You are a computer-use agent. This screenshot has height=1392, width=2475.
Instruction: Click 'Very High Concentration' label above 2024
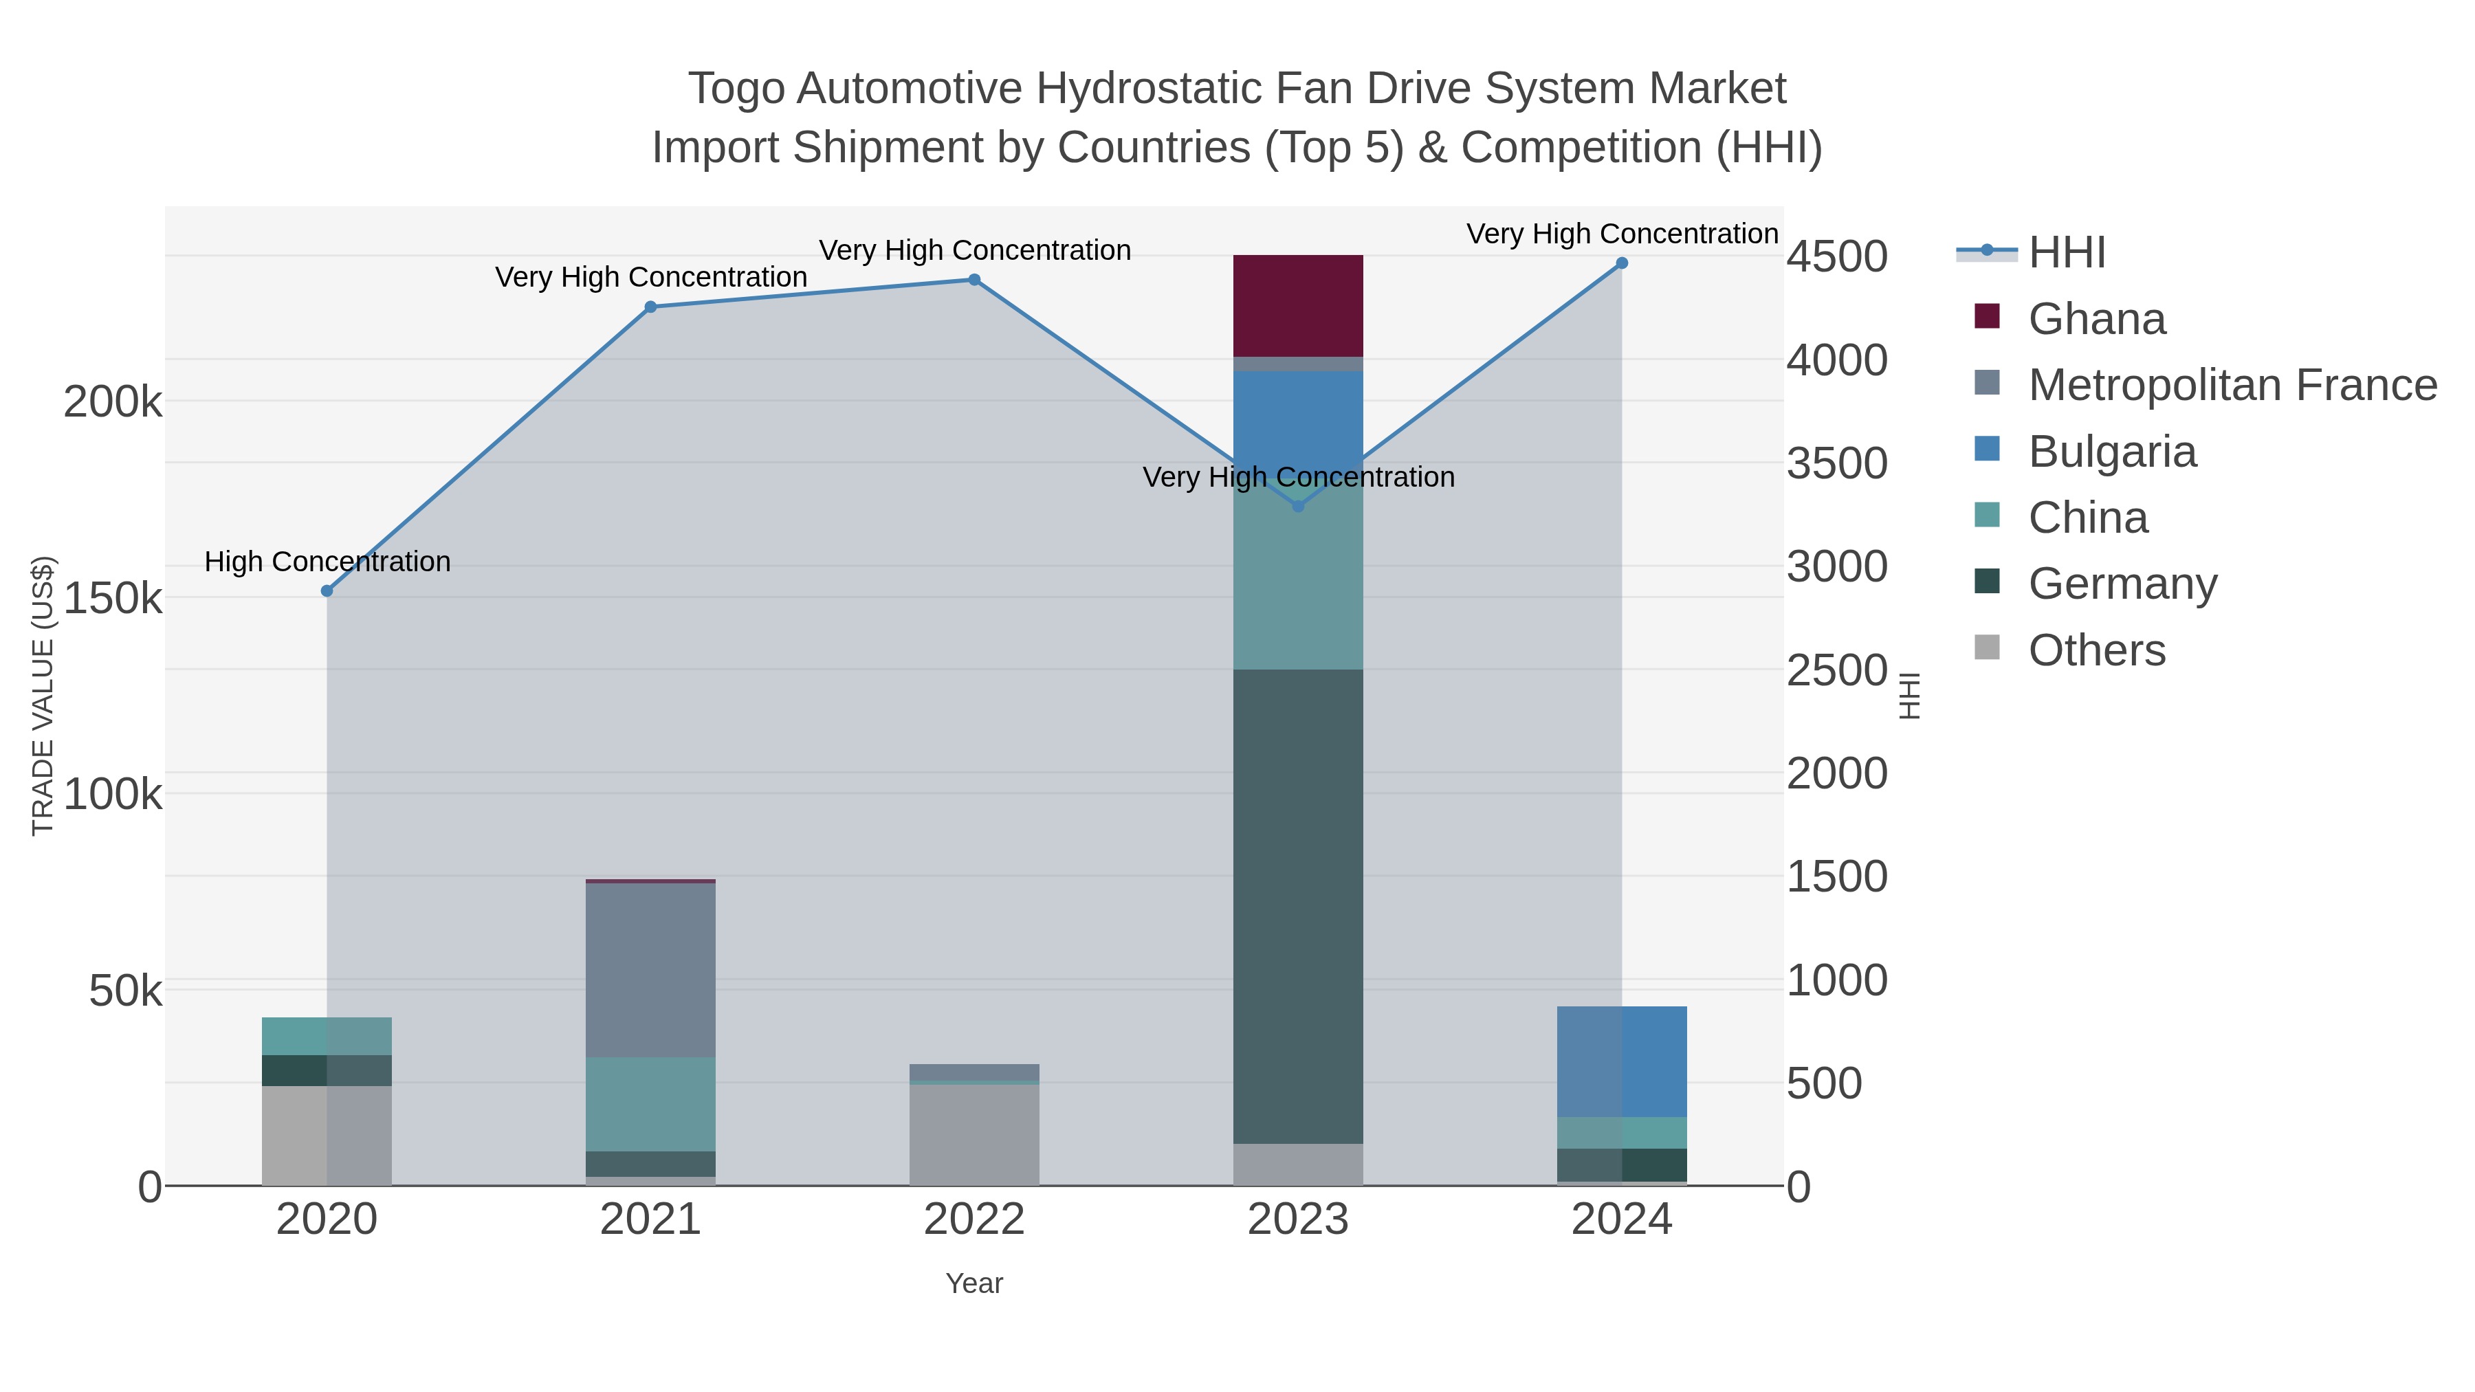[x=1622, y=234]
